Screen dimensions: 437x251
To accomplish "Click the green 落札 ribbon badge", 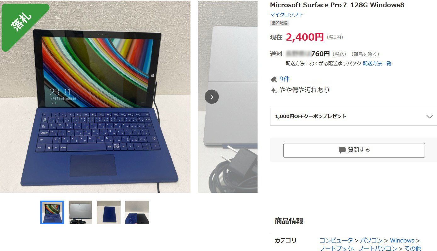I will [x=22, y=24].
